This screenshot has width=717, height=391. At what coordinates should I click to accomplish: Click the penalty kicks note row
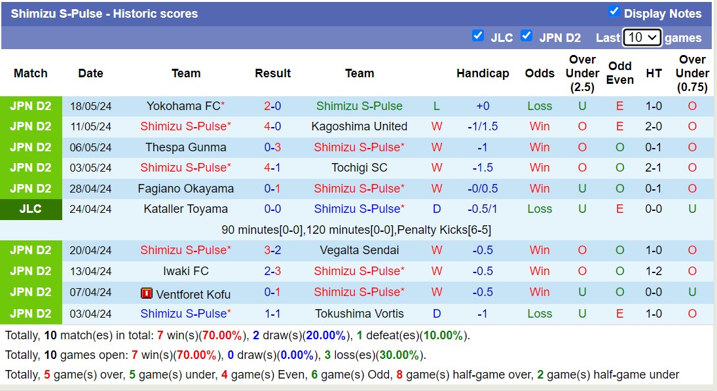coord(356,230)
